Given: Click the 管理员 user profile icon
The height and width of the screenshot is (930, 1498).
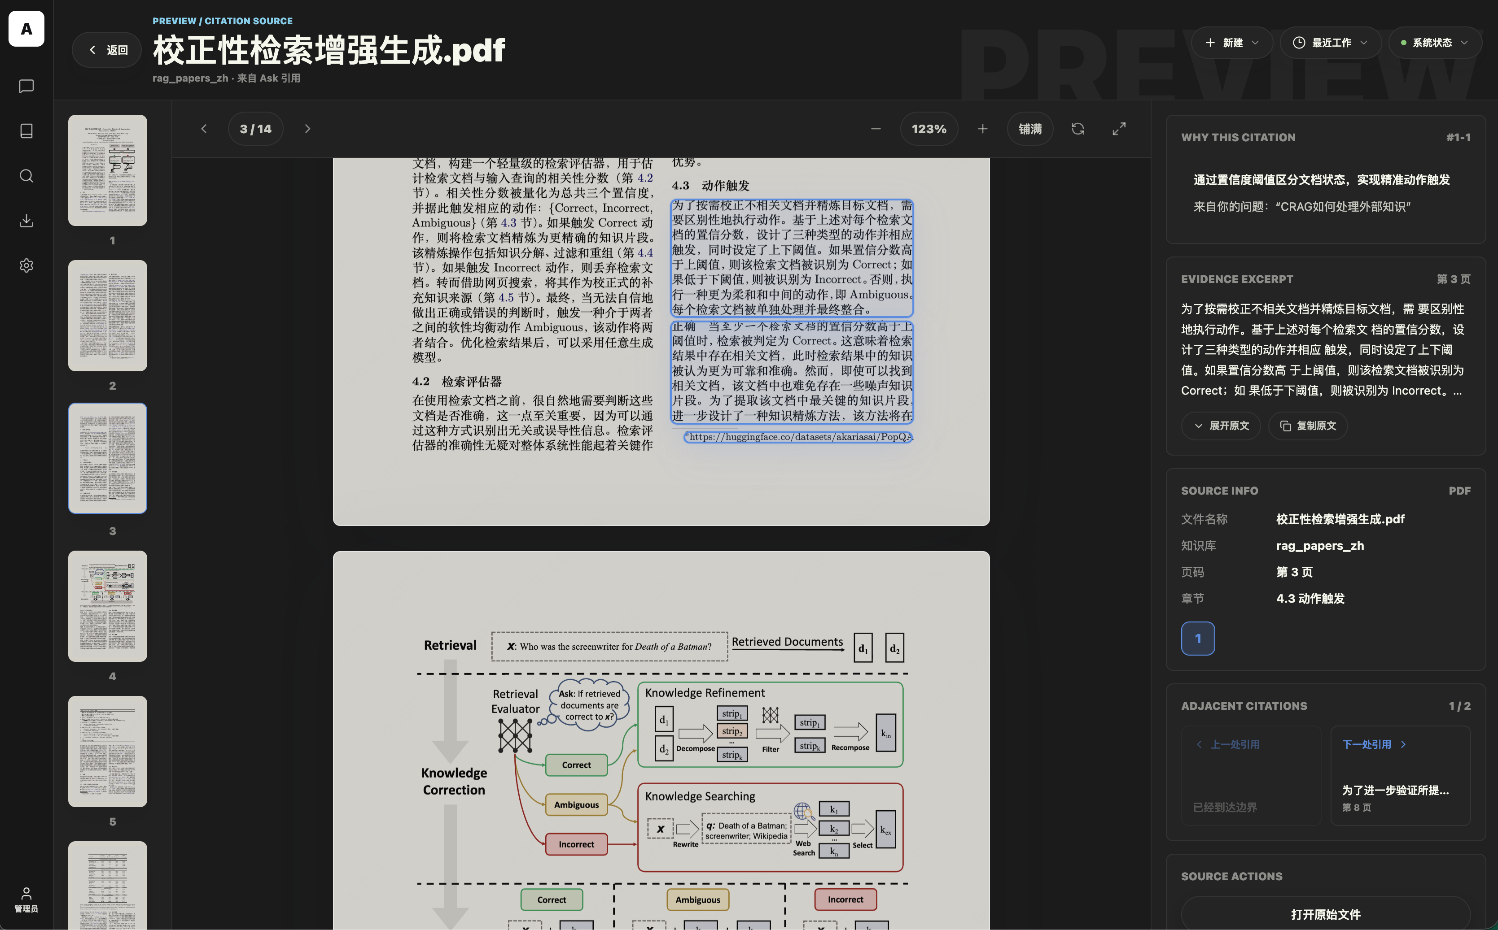Looking at the screenshot, I should point(26,899).
